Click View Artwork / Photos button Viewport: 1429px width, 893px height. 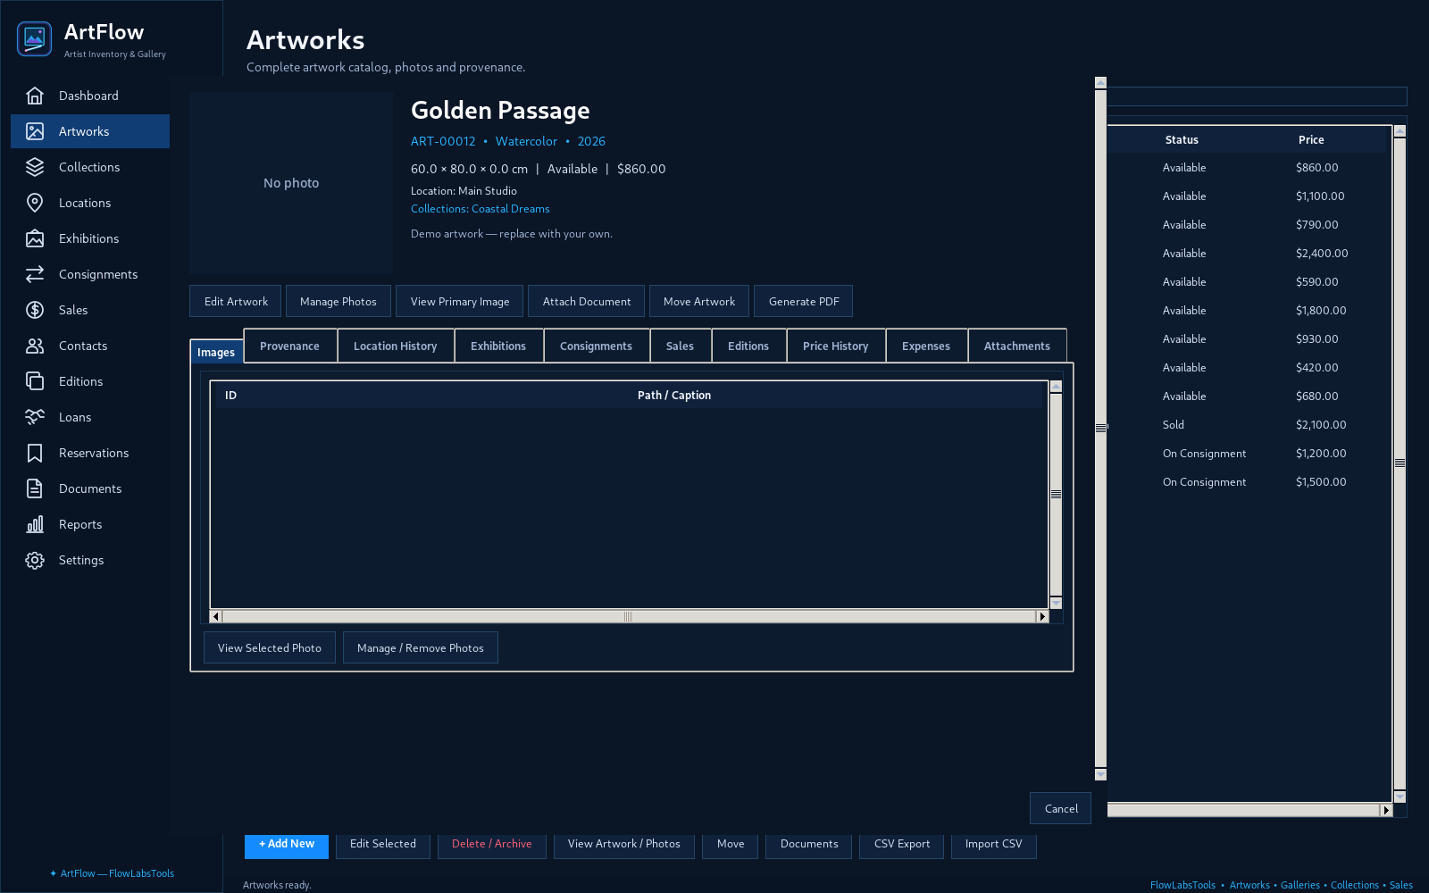[x=624, y=845]
